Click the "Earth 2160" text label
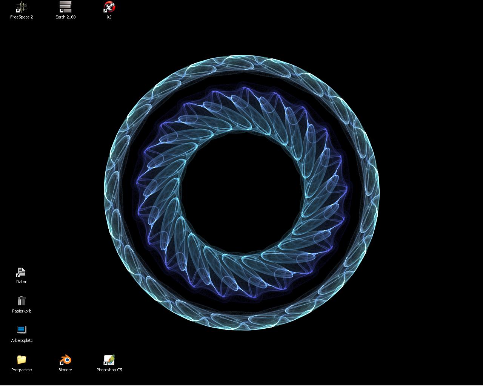483x386 pixels. (65, 17)
